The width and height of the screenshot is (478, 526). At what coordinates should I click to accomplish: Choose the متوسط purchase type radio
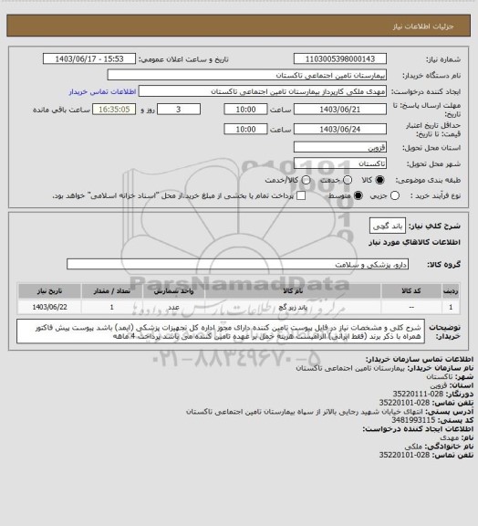358,195
